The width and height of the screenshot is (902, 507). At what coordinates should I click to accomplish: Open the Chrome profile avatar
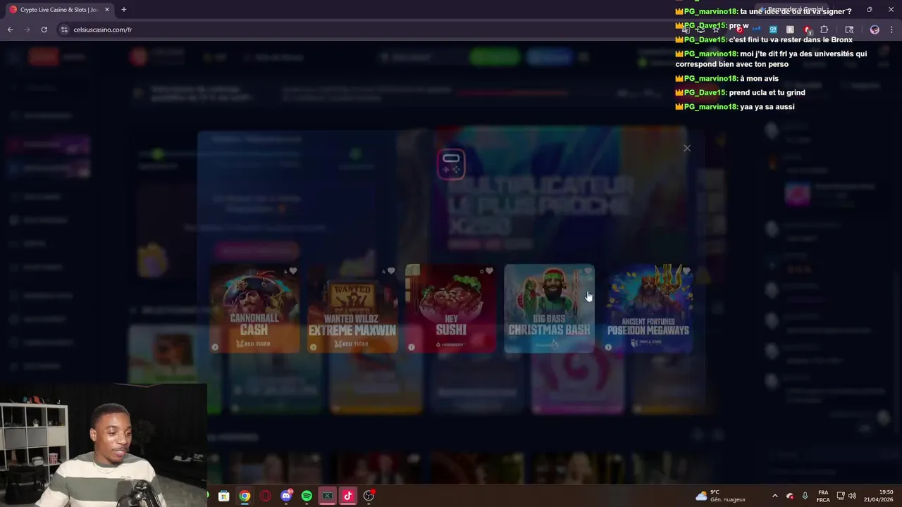click(x=875, y=30)
